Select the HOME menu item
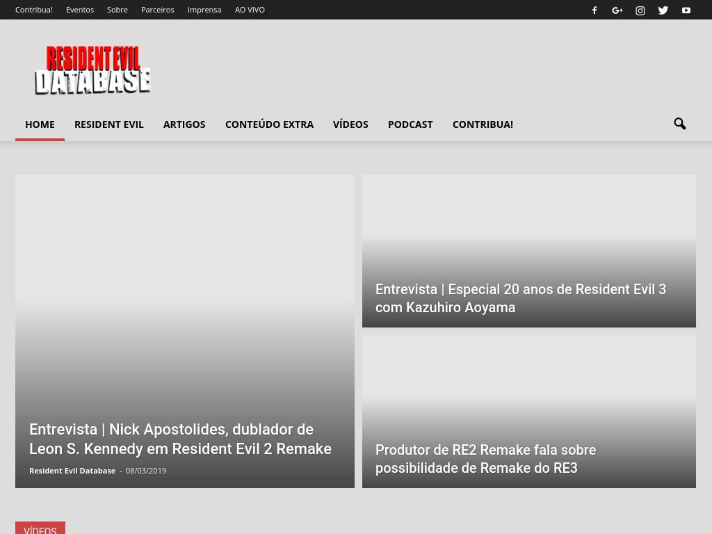Screen dimensions: 712x534 40,124
